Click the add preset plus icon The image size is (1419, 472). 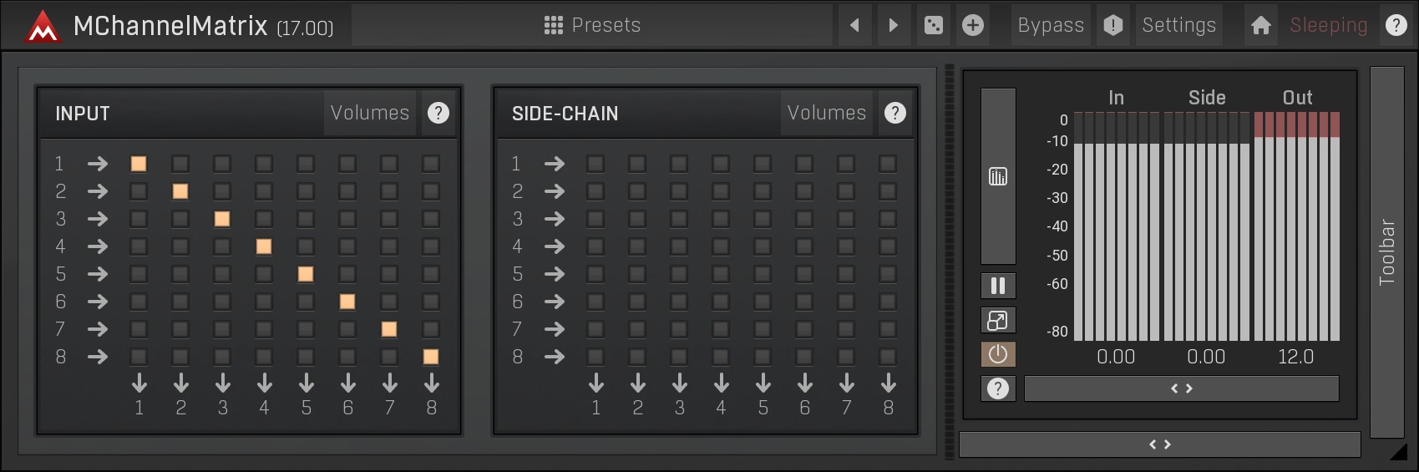click(x=972, y=25)
